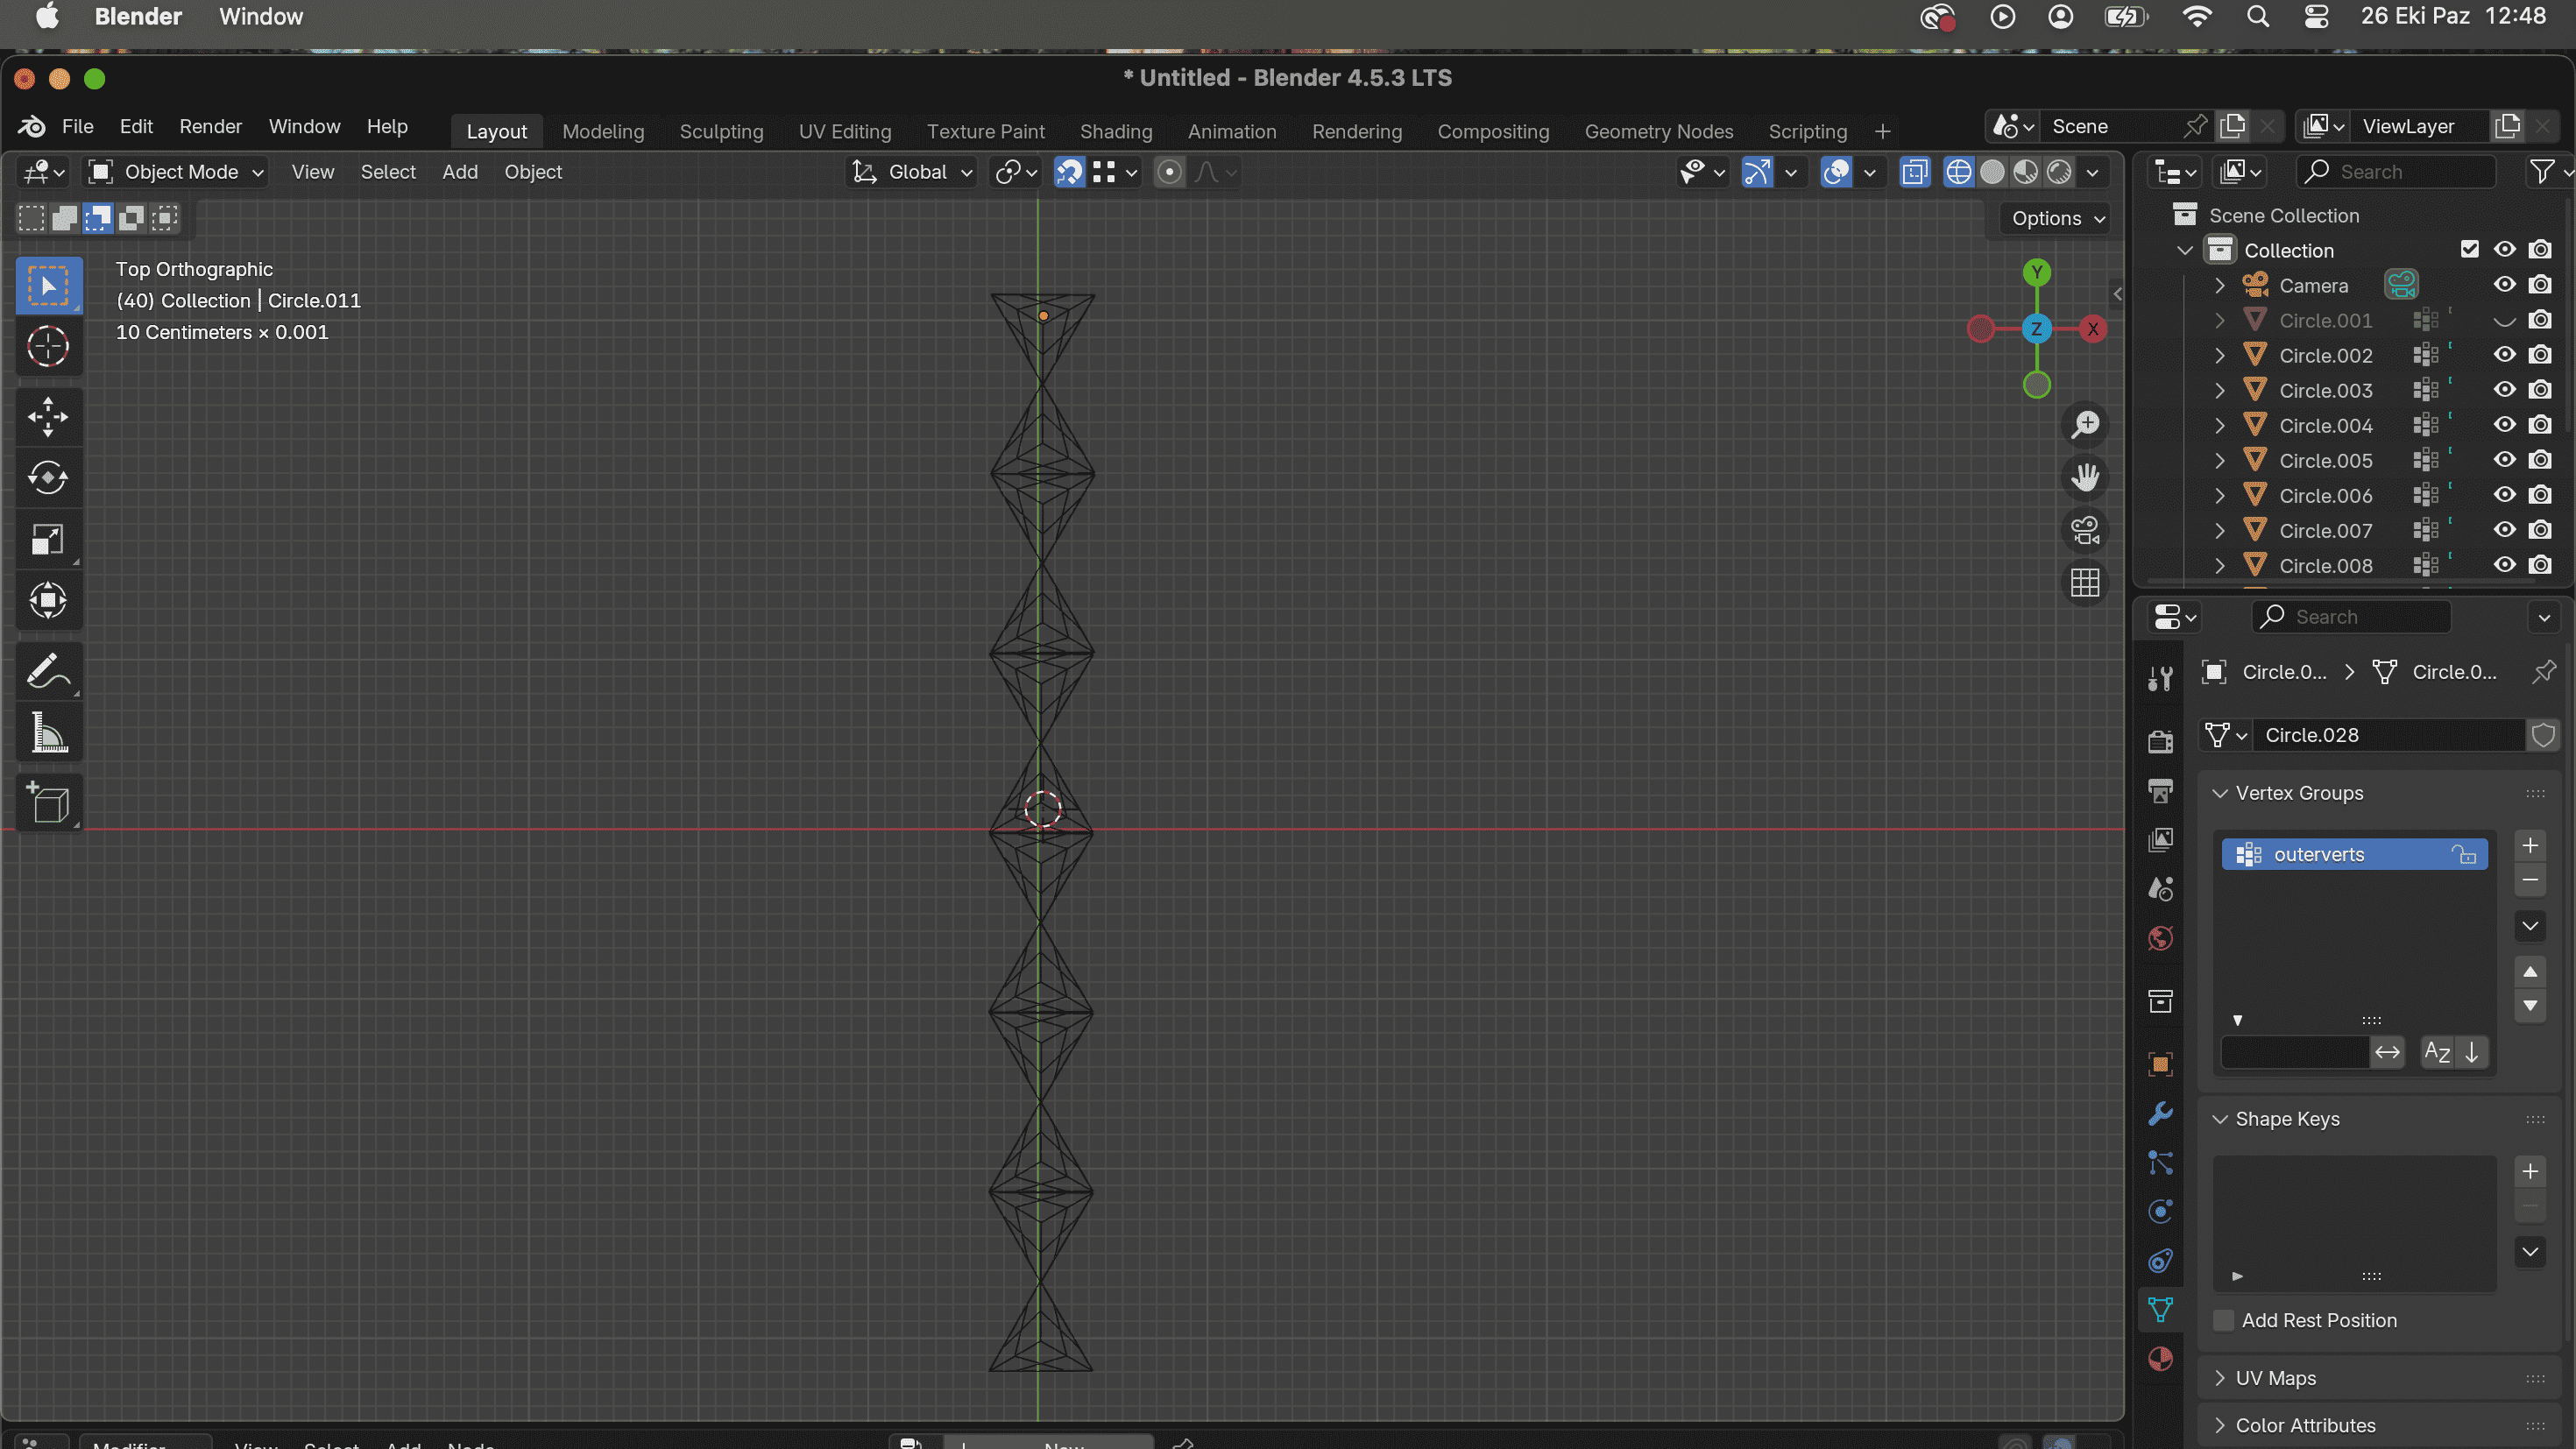The image size is (2576, 1449).
Task: Open the Modifiers wrench tab
Action: (x=2160, y=1113)
